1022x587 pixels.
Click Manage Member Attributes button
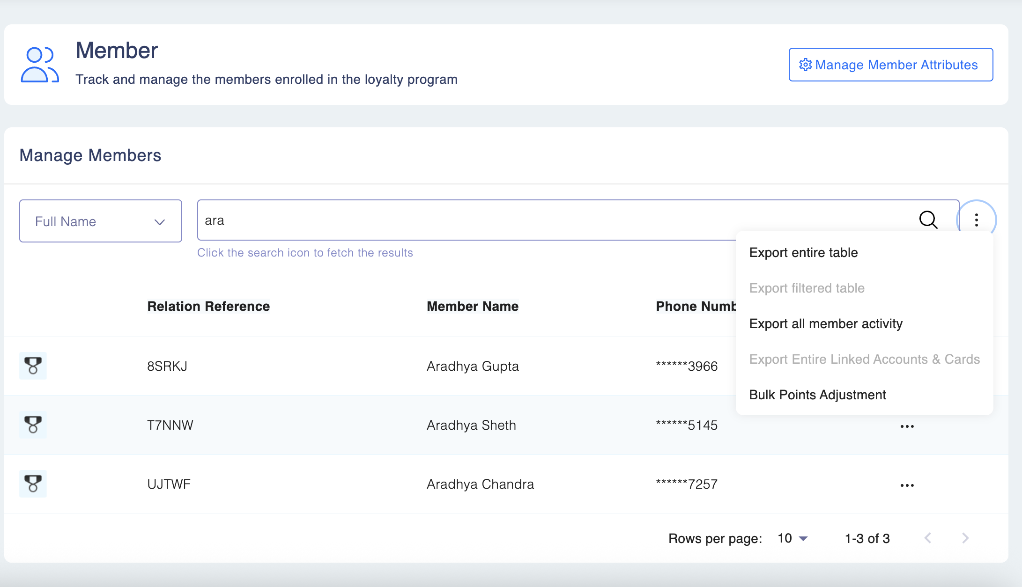pyautogui.click(x=890, y=65)
